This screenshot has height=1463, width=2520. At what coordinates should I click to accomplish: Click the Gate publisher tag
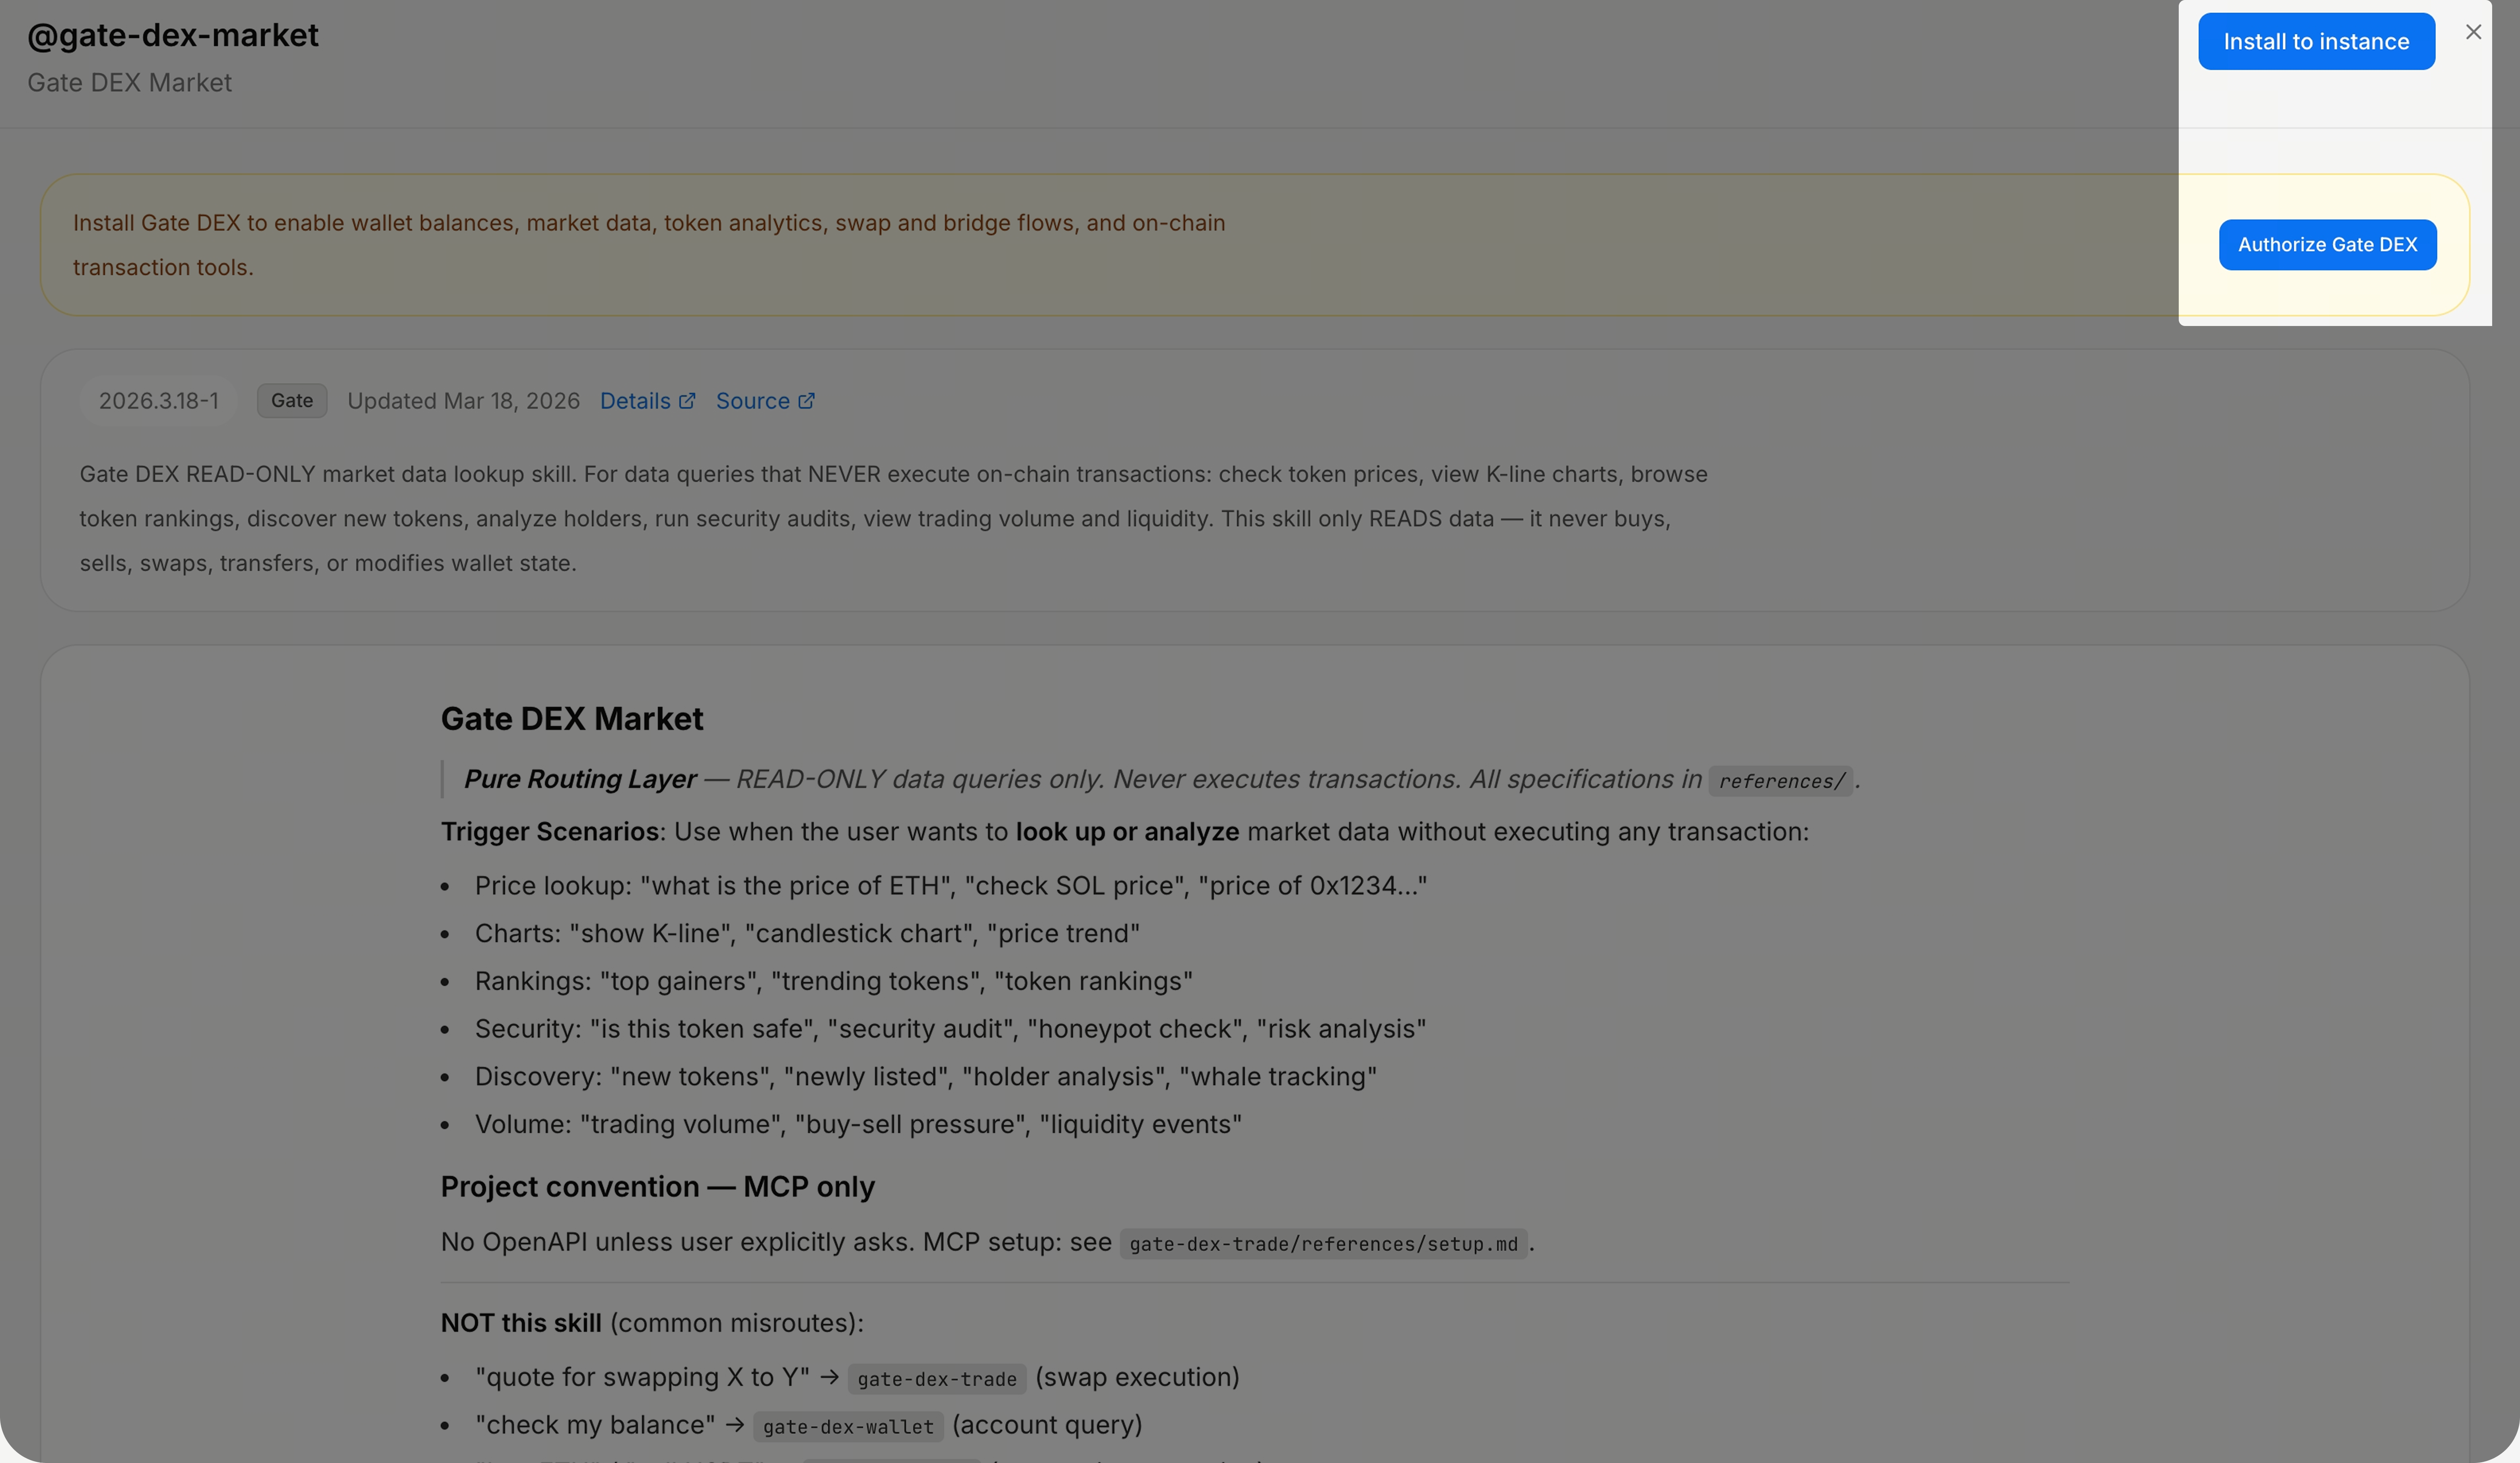(292, 401)
